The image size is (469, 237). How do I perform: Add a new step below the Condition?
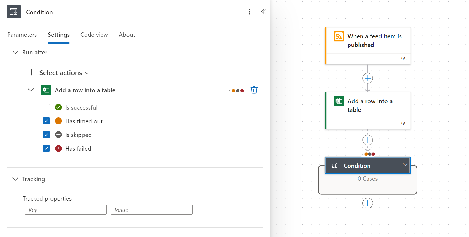click(x=368, y=203)
